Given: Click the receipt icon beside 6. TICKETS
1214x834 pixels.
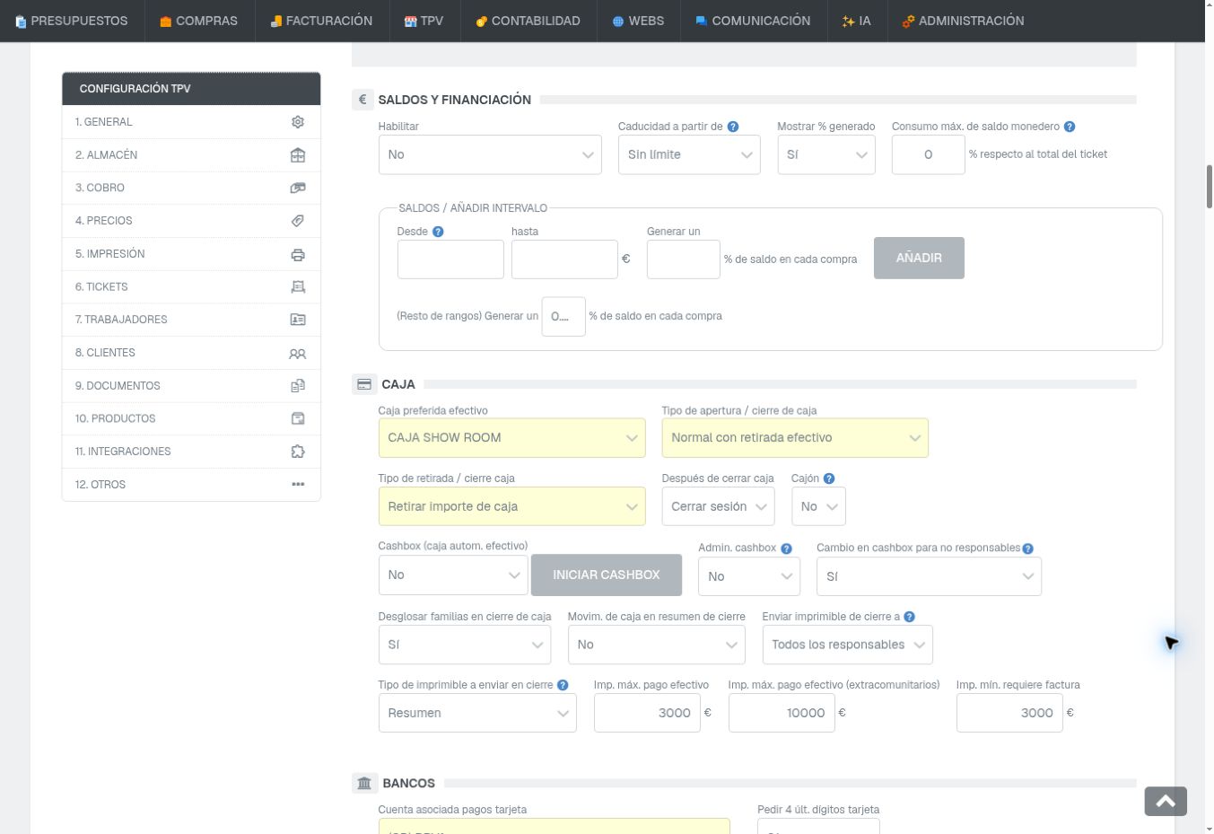Looking at the screenshot, I should coord(298,287).
